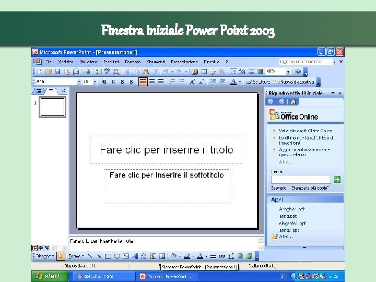
Task: Click the Copy icon in toolbar
Action: (137, 72)
